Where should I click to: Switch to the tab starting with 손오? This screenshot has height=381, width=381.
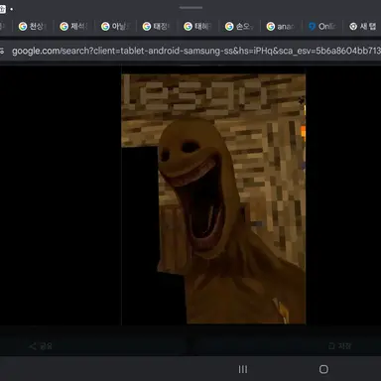239,27
